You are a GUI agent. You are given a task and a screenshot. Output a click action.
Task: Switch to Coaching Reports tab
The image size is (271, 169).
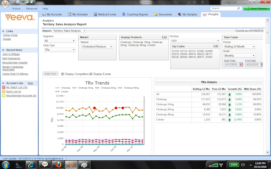click(x=135, y=15)
